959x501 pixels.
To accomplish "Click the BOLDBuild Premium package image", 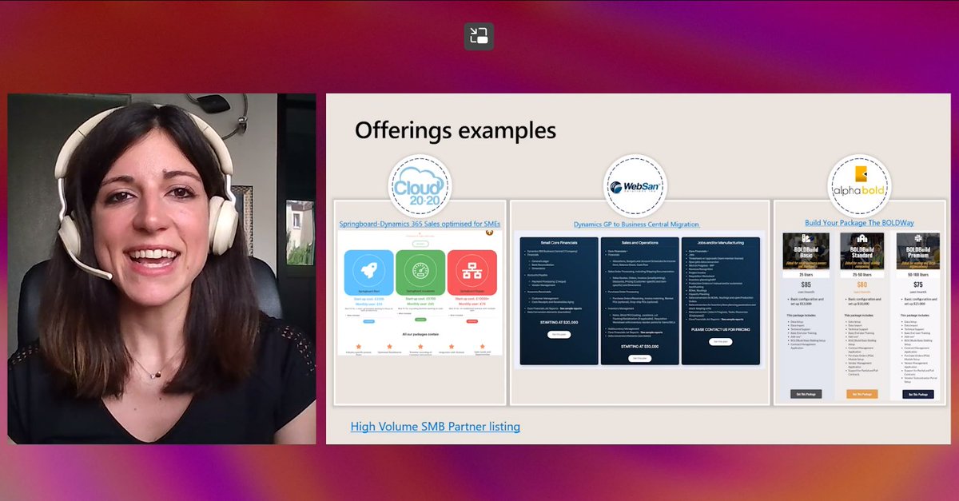I will pyautogui.click(x=917, y=250).
